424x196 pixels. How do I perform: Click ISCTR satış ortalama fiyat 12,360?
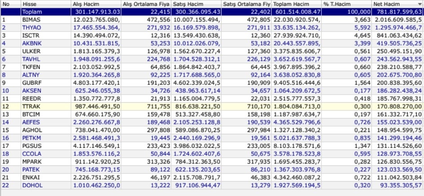pos(261,36)
